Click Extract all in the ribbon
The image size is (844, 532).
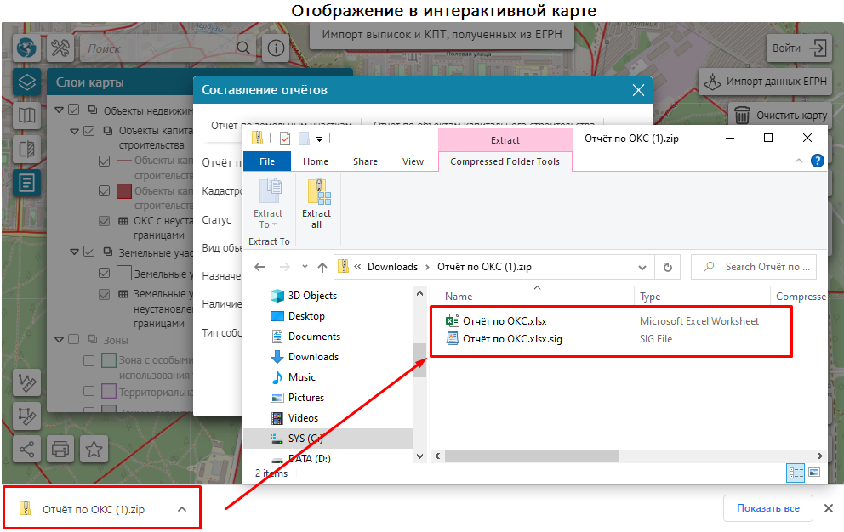point(316,204)
